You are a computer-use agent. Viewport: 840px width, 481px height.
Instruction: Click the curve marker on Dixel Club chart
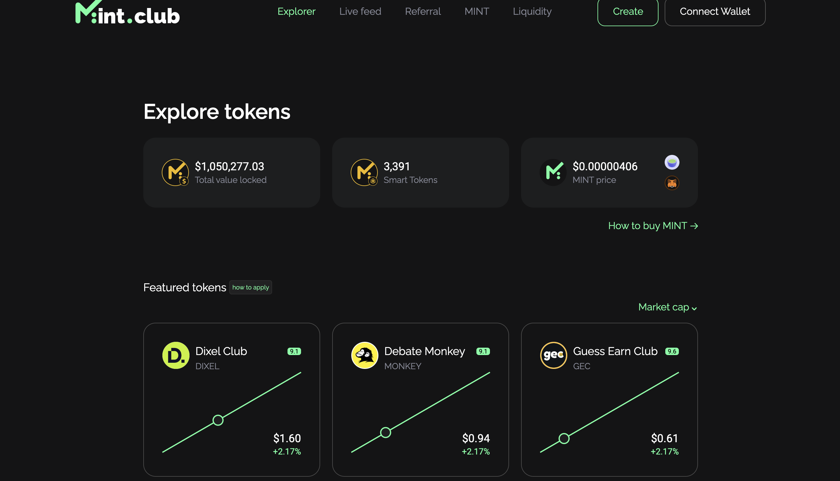click(218, 420)
